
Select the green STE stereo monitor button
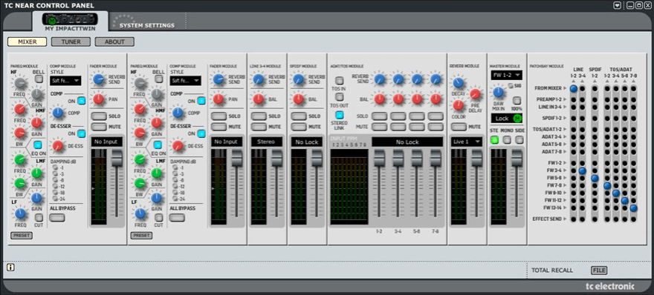(495, 140)
